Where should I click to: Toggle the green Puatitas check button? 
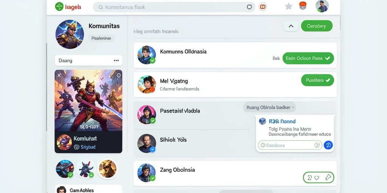[317, 80]
